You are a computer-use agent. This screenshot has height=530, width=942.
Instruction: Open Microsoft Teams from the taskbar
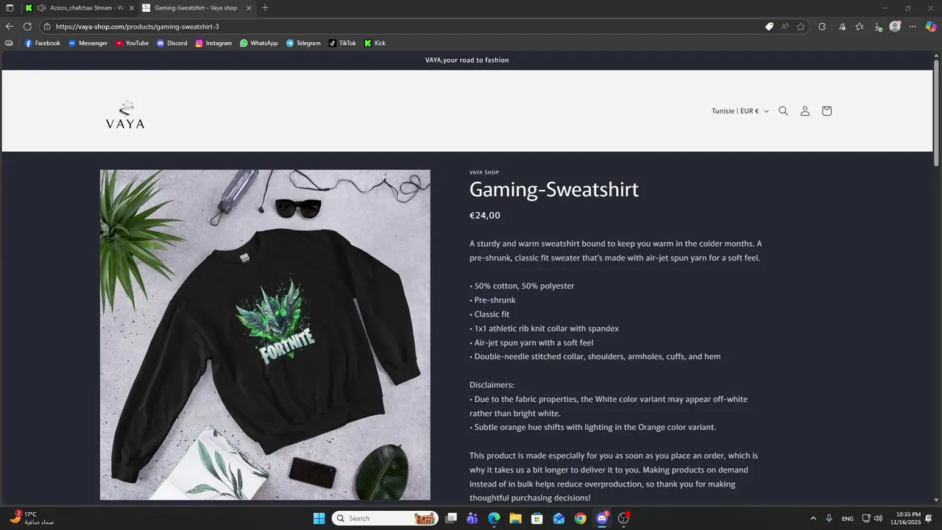(472, 518)
